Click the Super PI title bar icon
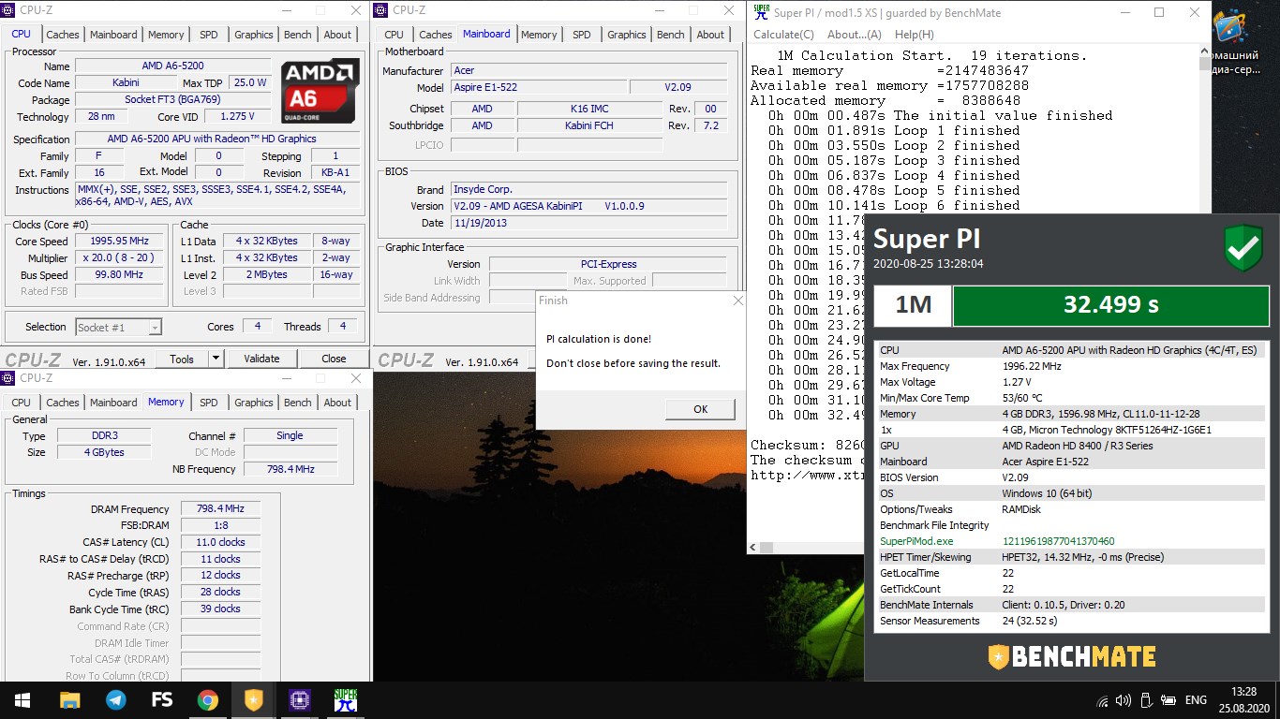1280x719 pixels. tap(762, 12)
